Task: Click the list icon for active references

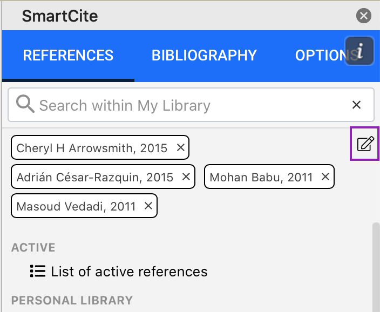Action: point(38,271)
